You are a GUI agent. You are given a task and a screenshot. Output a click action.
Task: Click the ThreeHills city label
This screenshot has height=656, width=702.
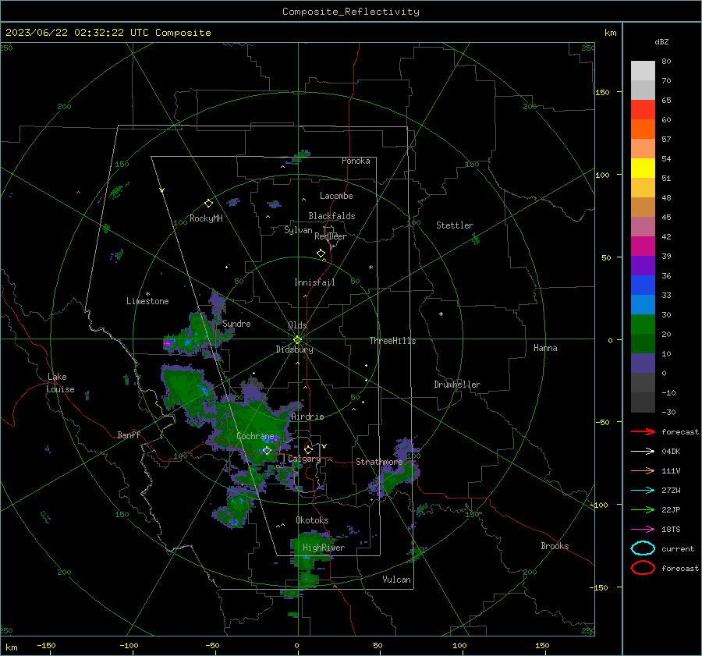tap(392, 341)
